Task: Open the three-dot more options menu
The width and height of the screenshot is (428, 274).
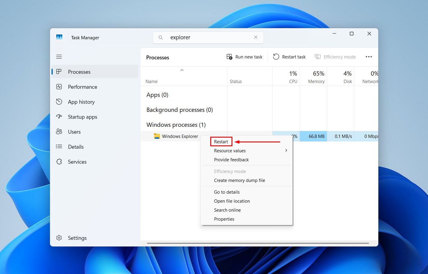Action: [x=369, y=57]
